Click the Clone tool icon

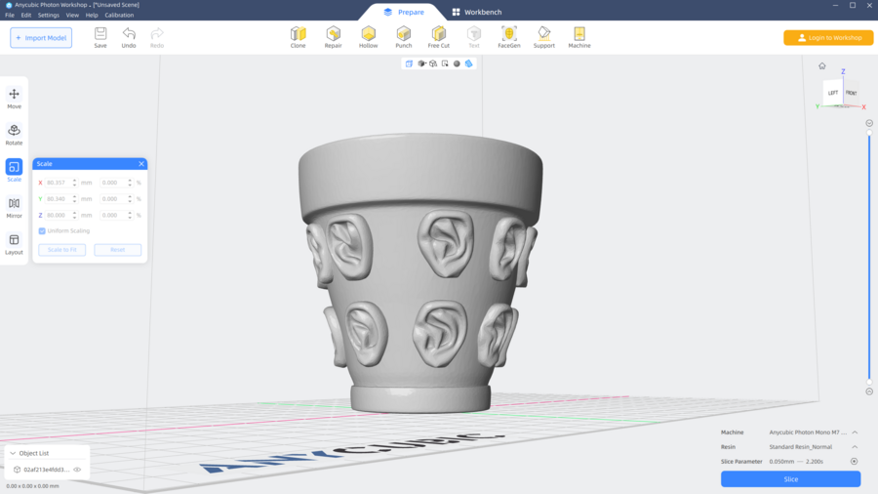(x=298, y=37)
